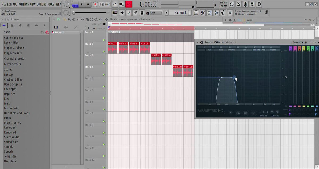Select next preset arrow in EQ window
Image resolution: width=319 pixels, height=169 pixels.
(306, 42)
